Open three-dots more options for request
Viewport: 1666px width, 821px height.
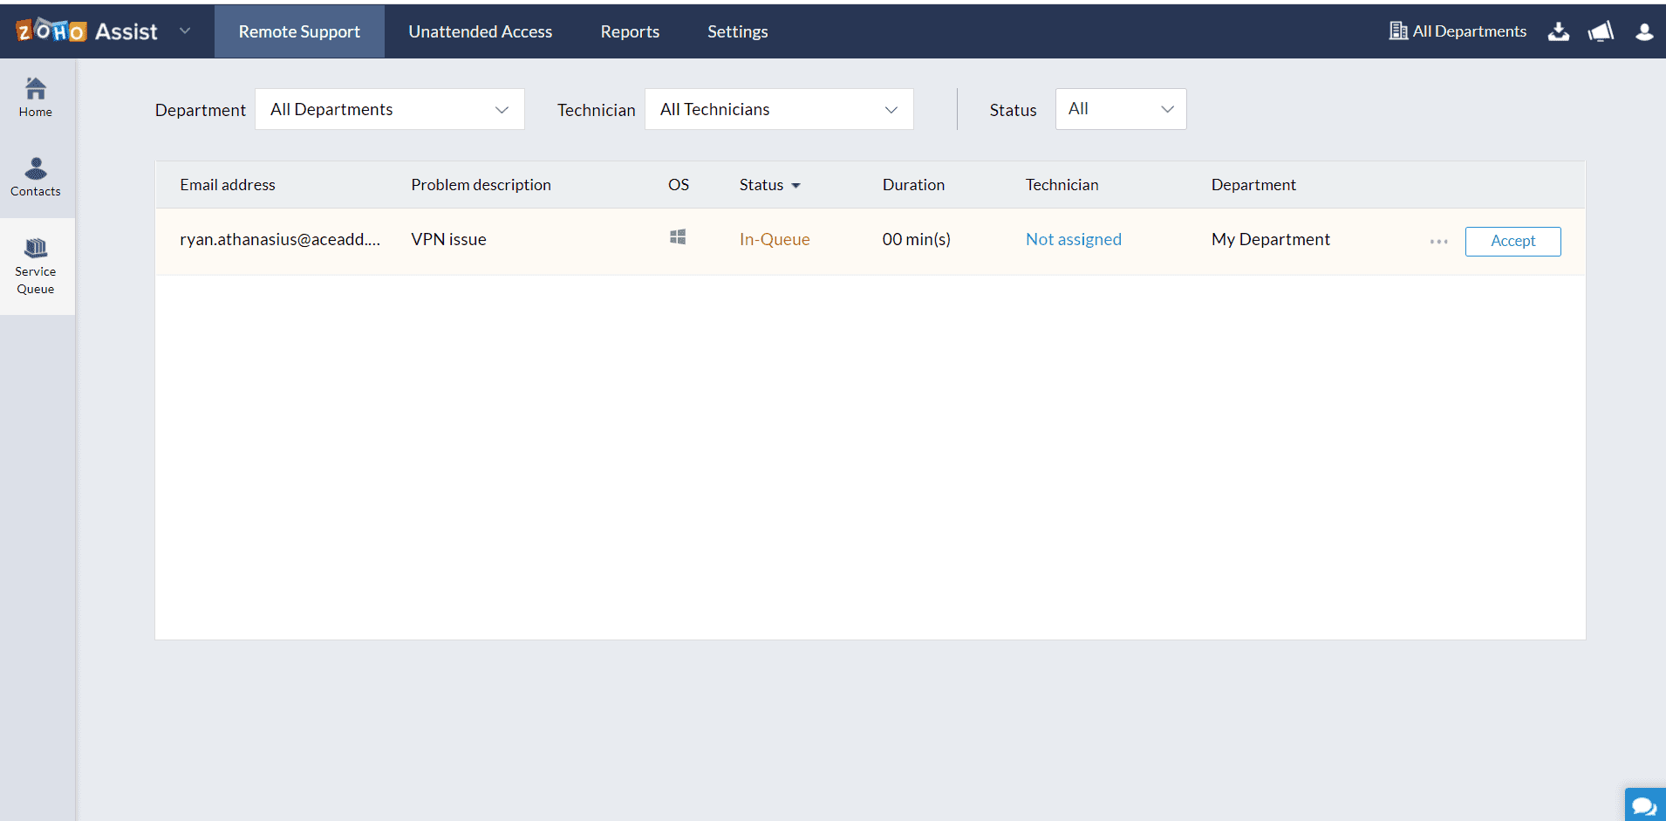click(x=1438, y=242)
